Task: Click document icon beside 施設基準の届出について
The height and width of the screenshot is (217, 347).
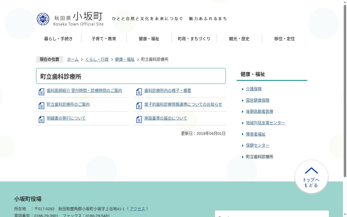Action: coord(139,120)
